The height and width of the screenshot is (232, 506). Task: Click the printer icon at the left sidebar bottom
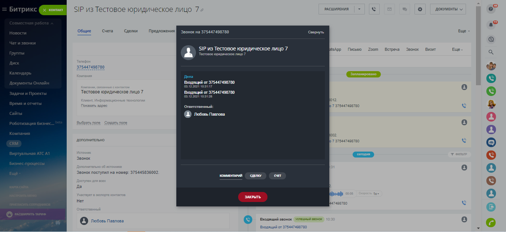click(x=57, y=223)
